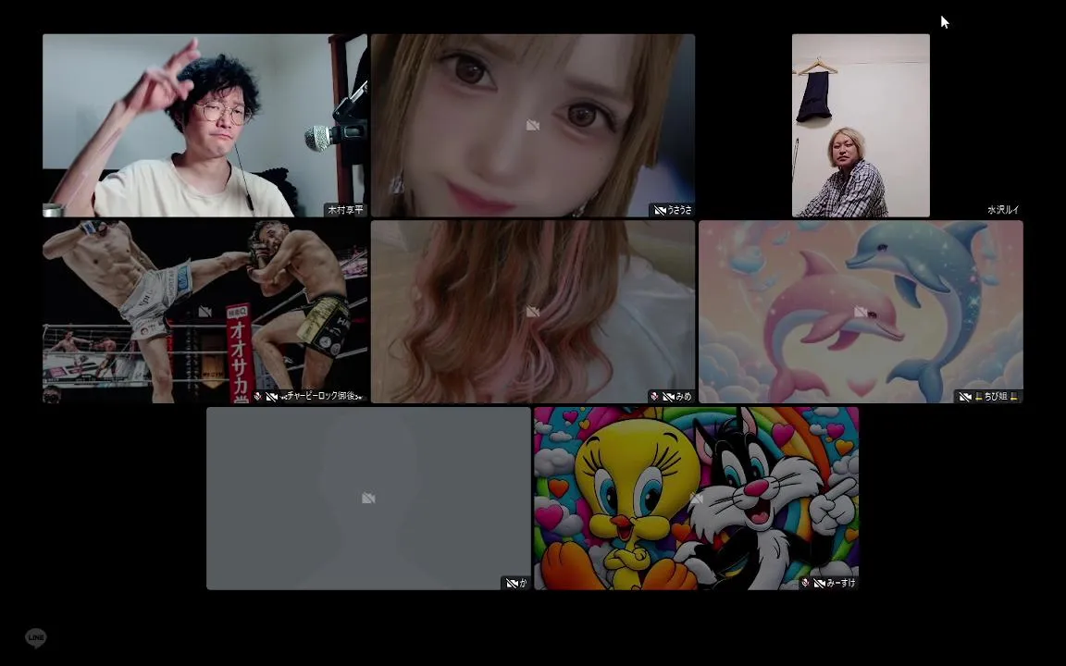
Task: Click the muted mic icon next to みーすけ
Action: pos(805,583)
